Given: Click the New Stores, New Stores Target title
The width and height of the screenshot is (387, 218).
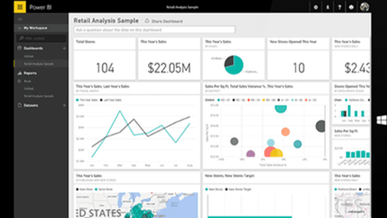Looking at the screenshot, I should [x=230, y=176].
